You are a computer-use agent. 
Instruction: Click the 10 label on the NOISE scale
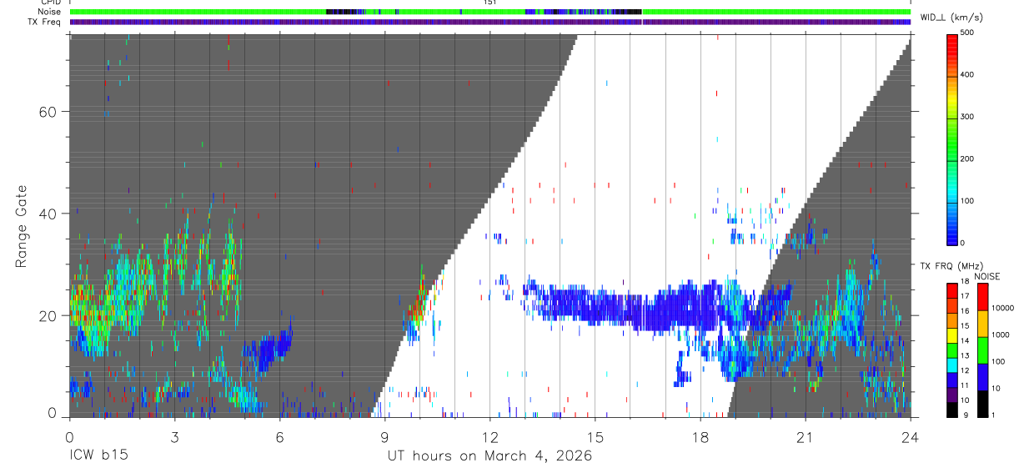click(996, 389)
